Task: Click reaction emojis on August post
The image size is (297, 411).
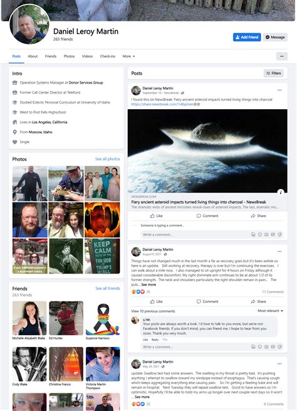Action: (x=138, y=292)
